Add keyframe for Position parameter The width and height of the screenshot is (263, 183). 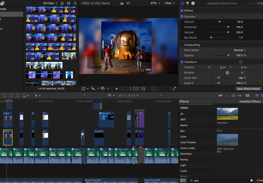click(258, 67)
